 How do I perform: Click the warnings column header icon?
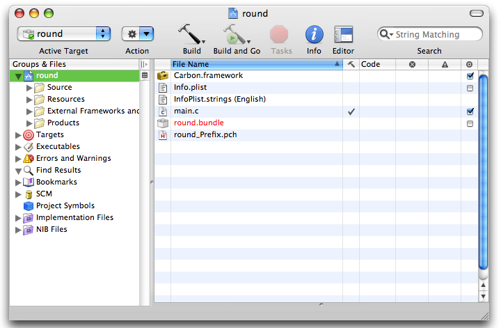[x=445, y=65]
